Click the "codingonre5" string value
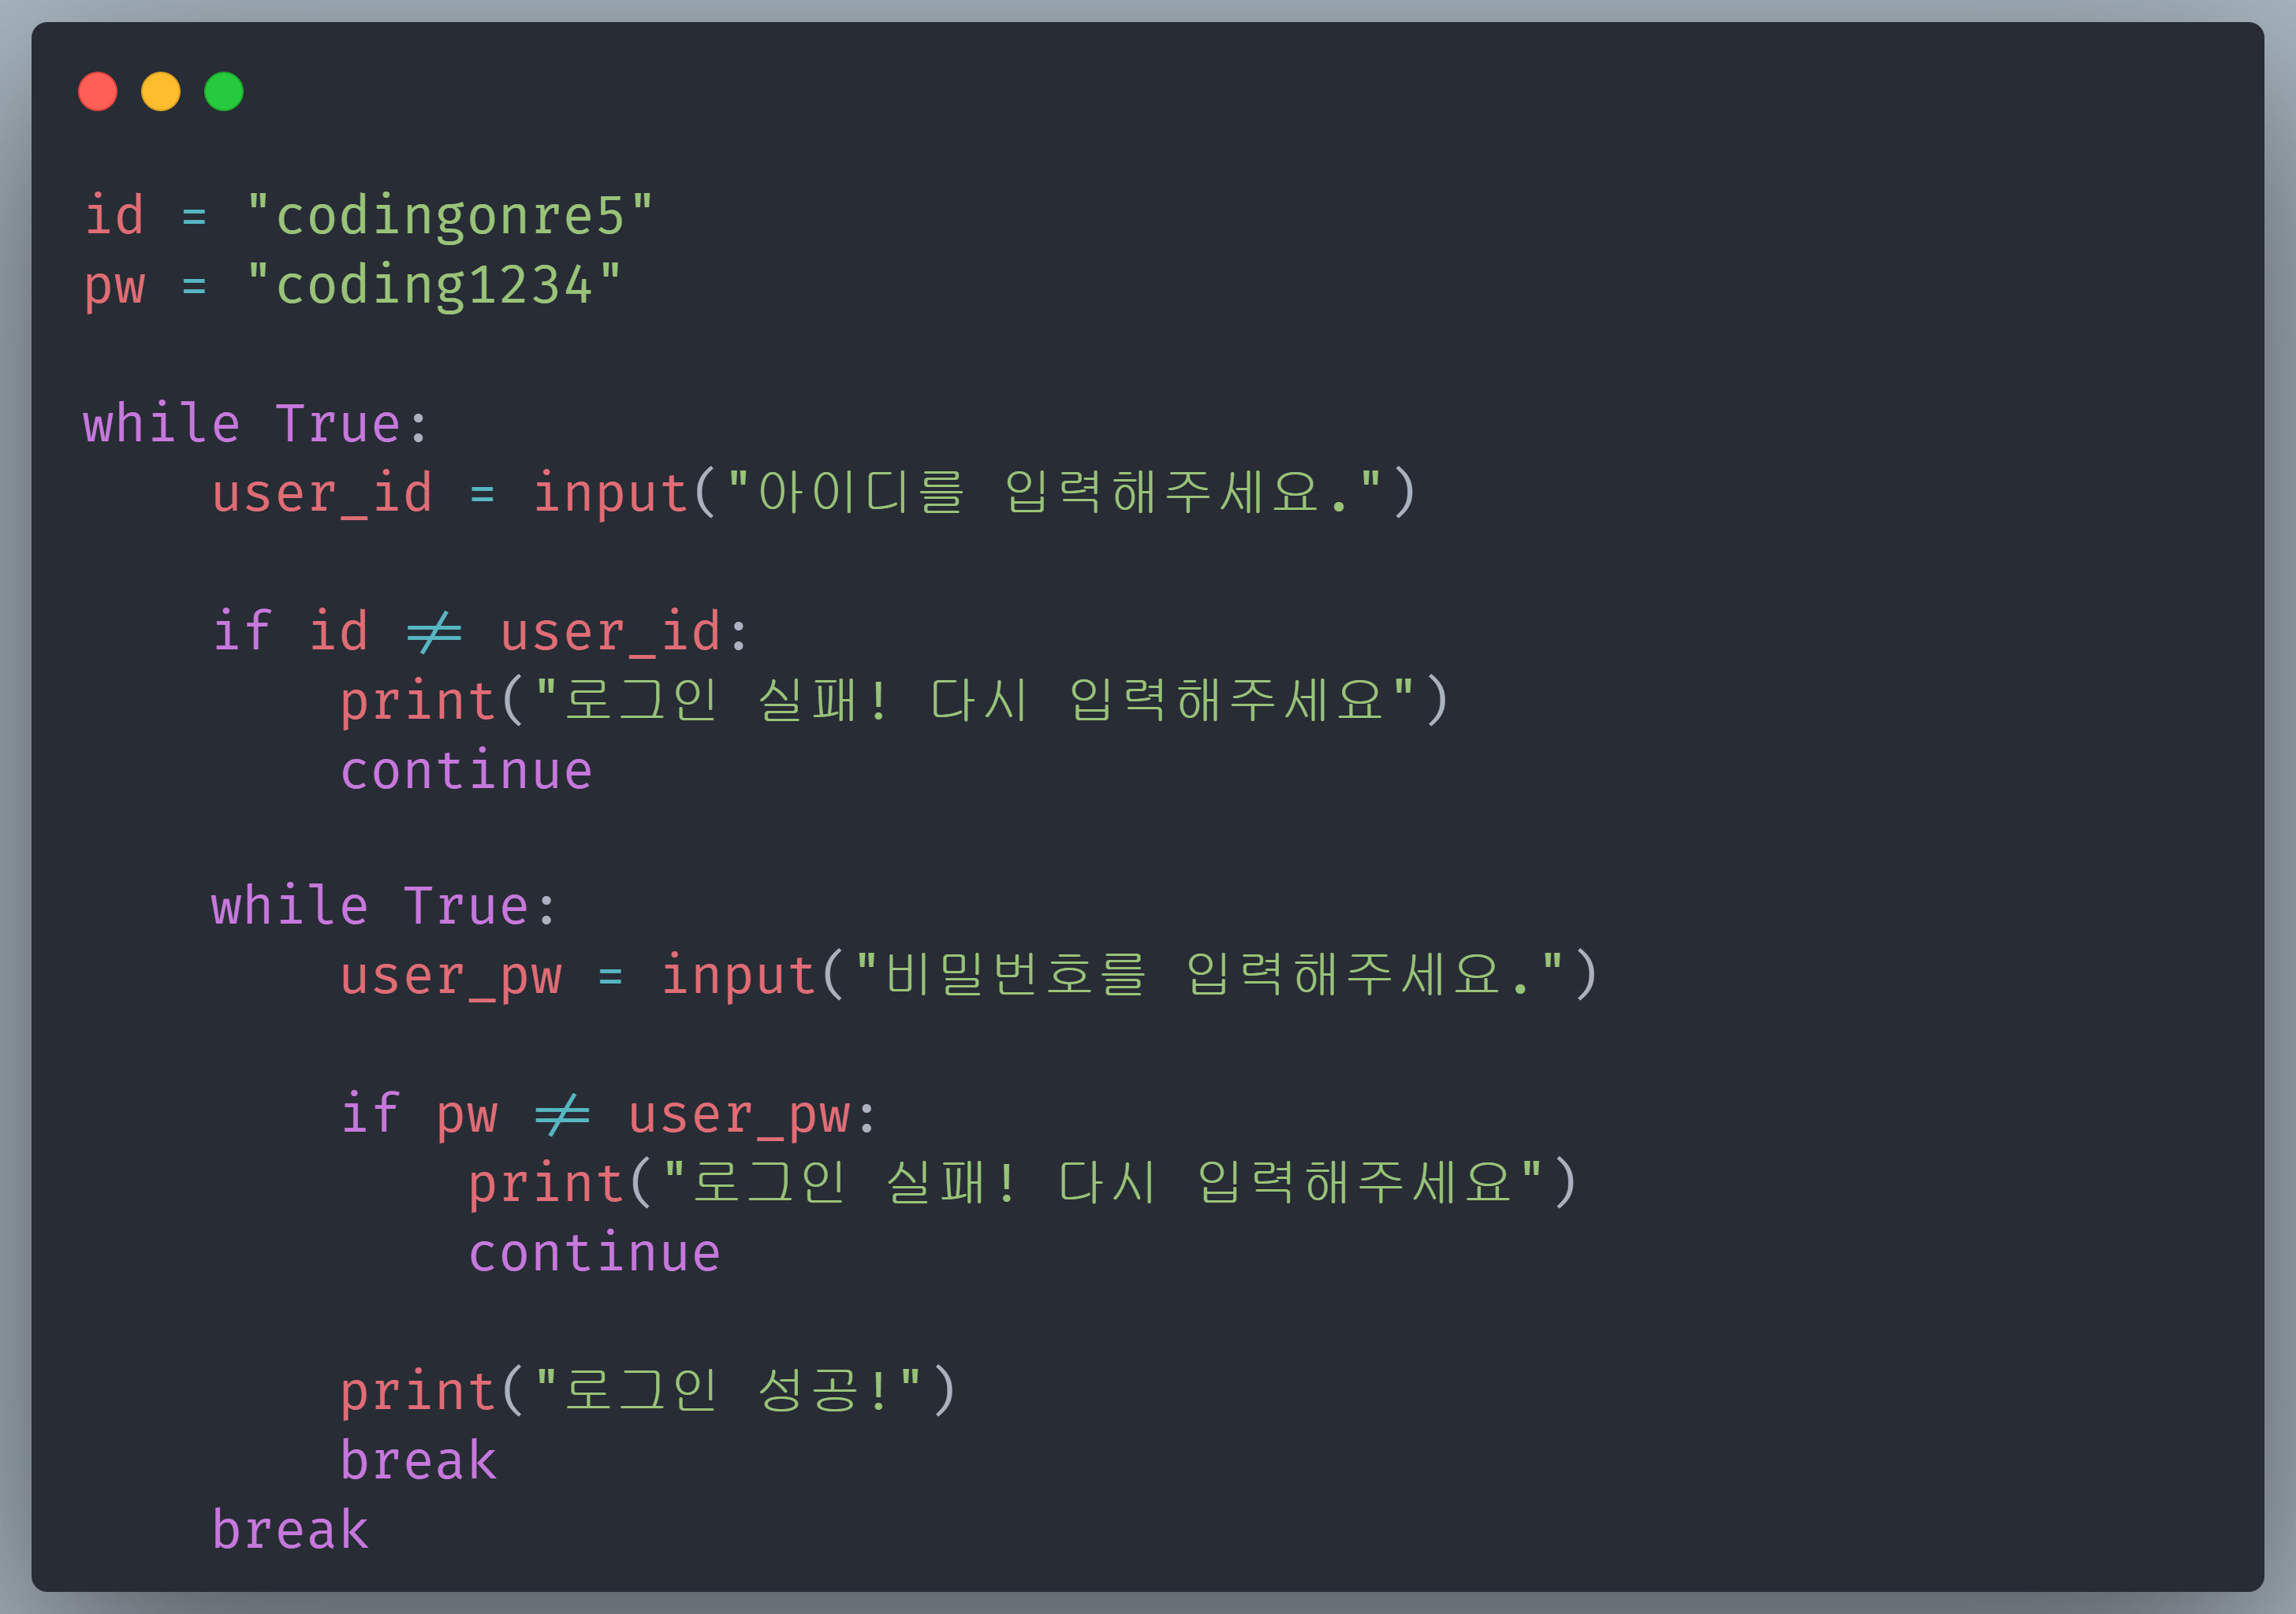 tap(449, 216)
